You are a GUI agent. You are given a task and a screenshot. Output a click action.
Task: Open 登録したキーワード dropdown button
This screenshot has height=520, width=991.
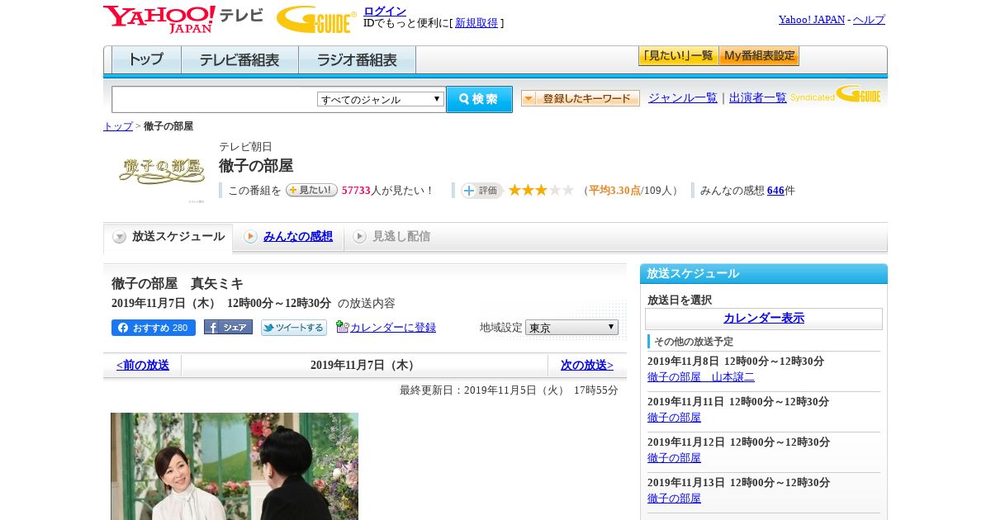click(x=581, y=98)
